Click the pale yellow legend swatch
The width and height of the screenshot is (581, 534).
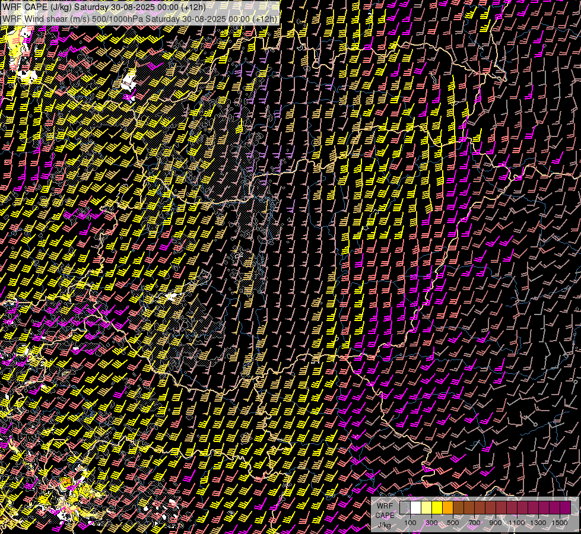[427, 507]
